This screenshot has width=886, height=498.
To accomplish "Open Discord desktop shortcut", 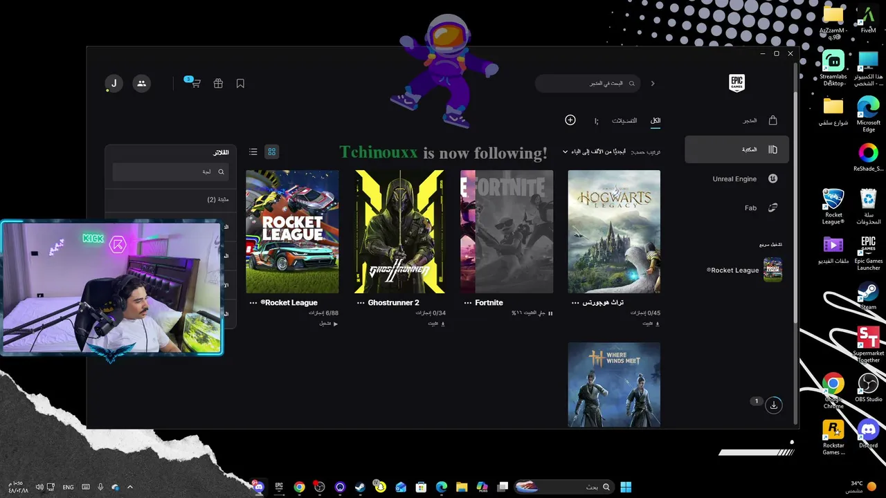I will [868, 434].
